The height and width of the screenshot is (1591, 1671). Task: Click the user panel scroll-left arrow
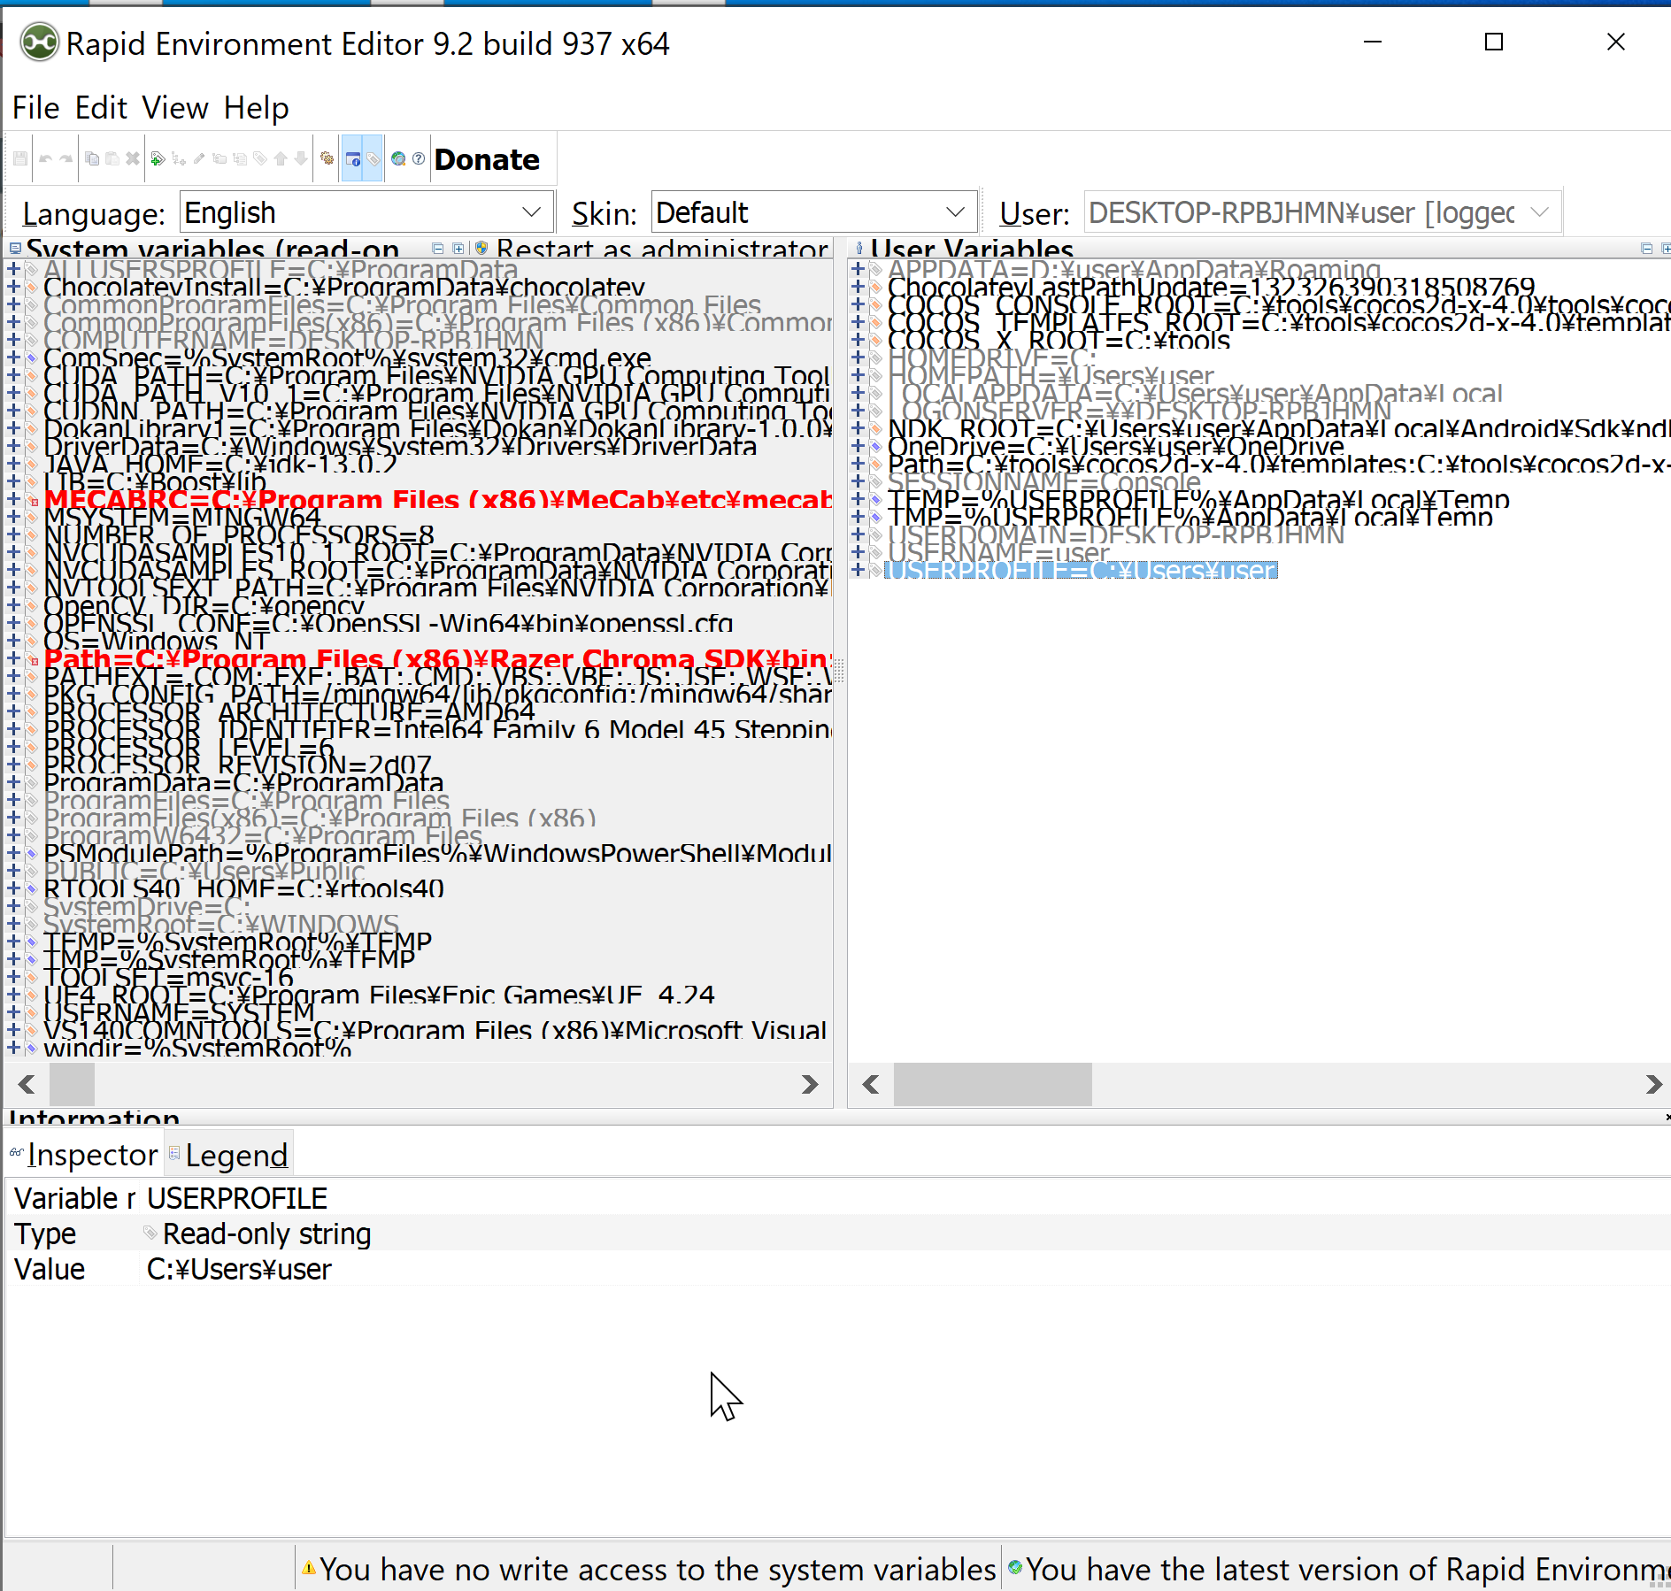click(x=872, y=1084)
